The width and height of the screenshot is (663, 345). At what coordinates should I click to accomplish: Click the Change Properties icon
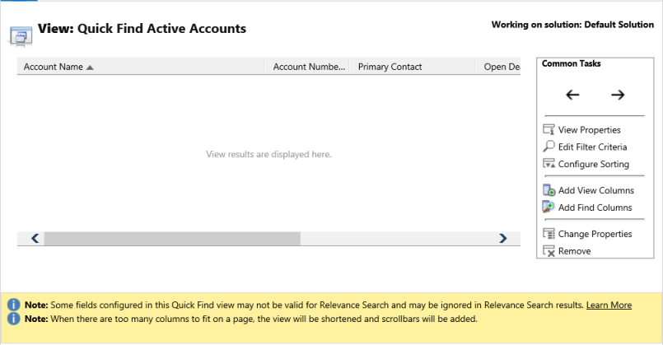(x=549, y=234)
